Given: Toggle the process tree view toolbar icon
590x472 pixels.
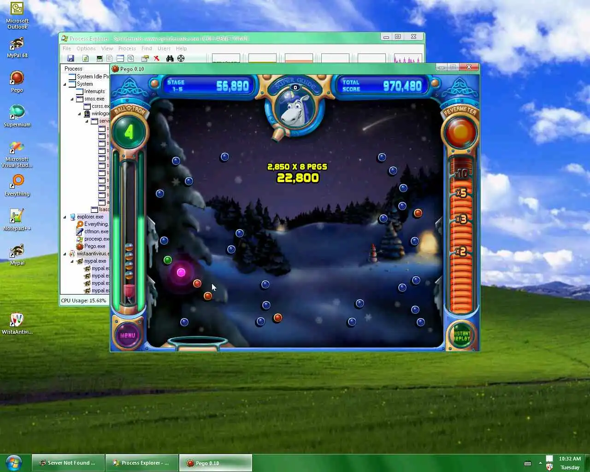Looking at the screenshot, I should 109,59.
